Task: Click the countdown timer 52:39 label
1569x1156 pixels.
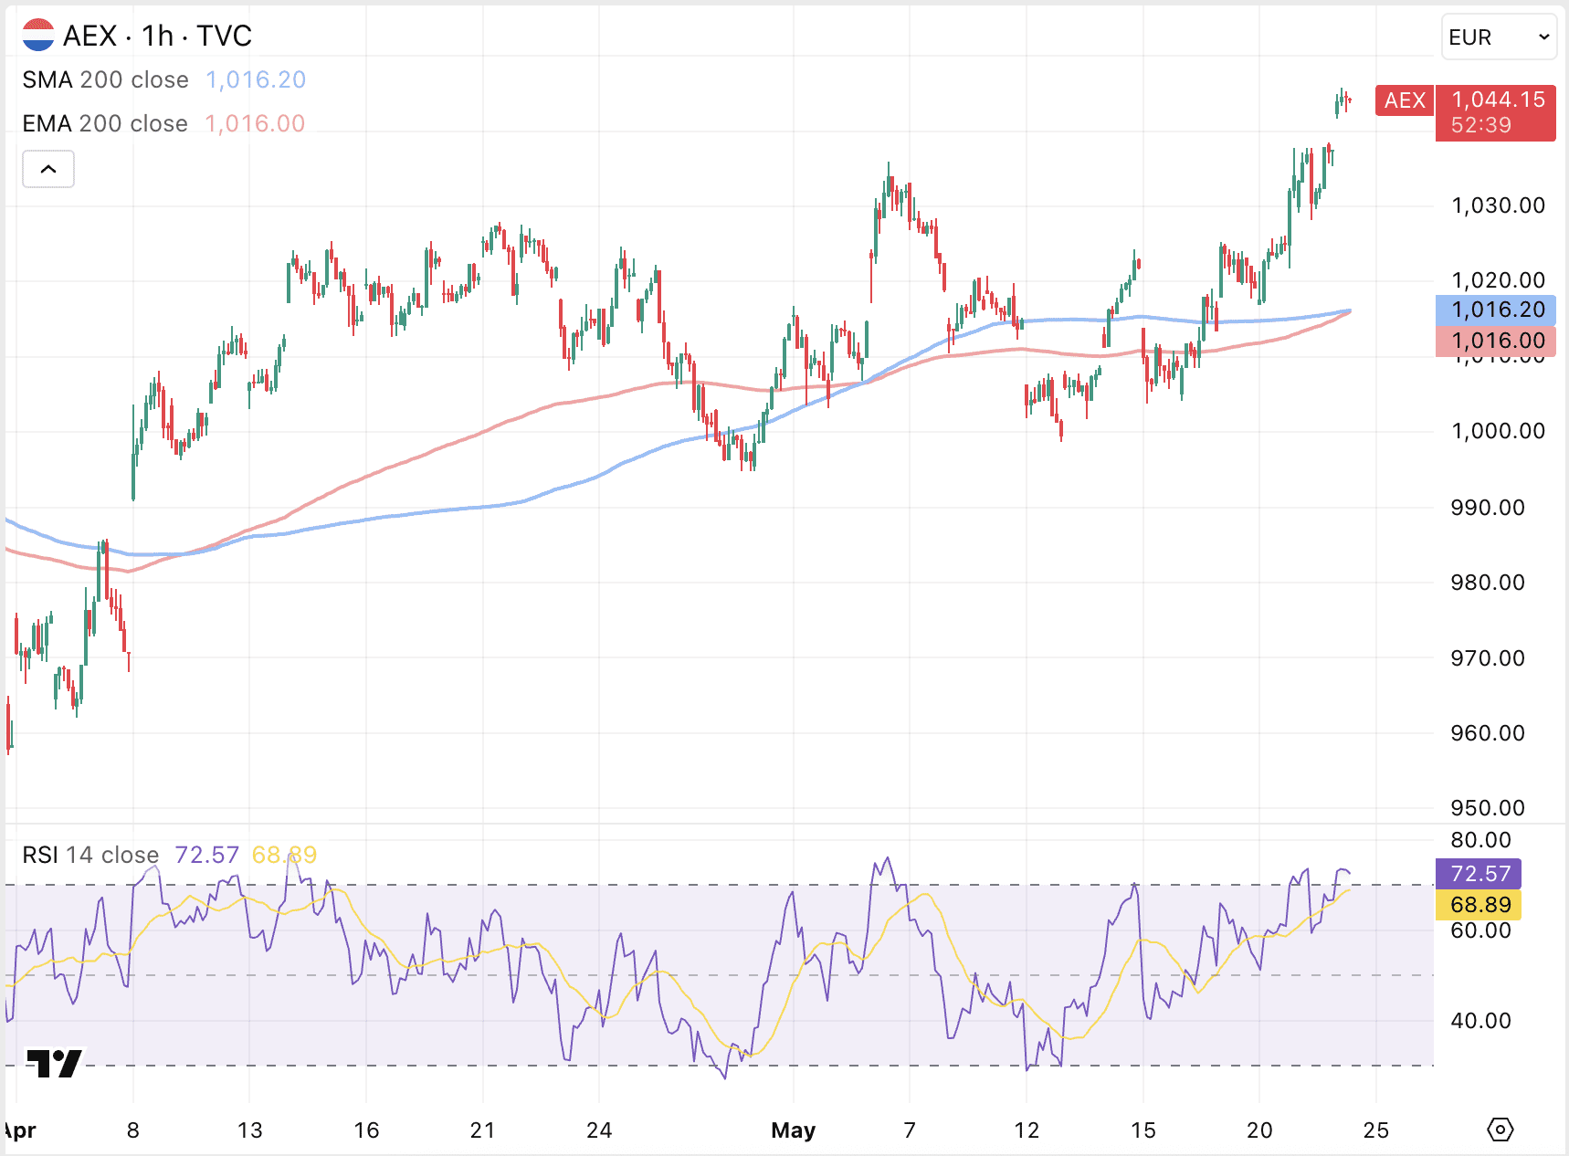Action: (x=1481, y=125)
